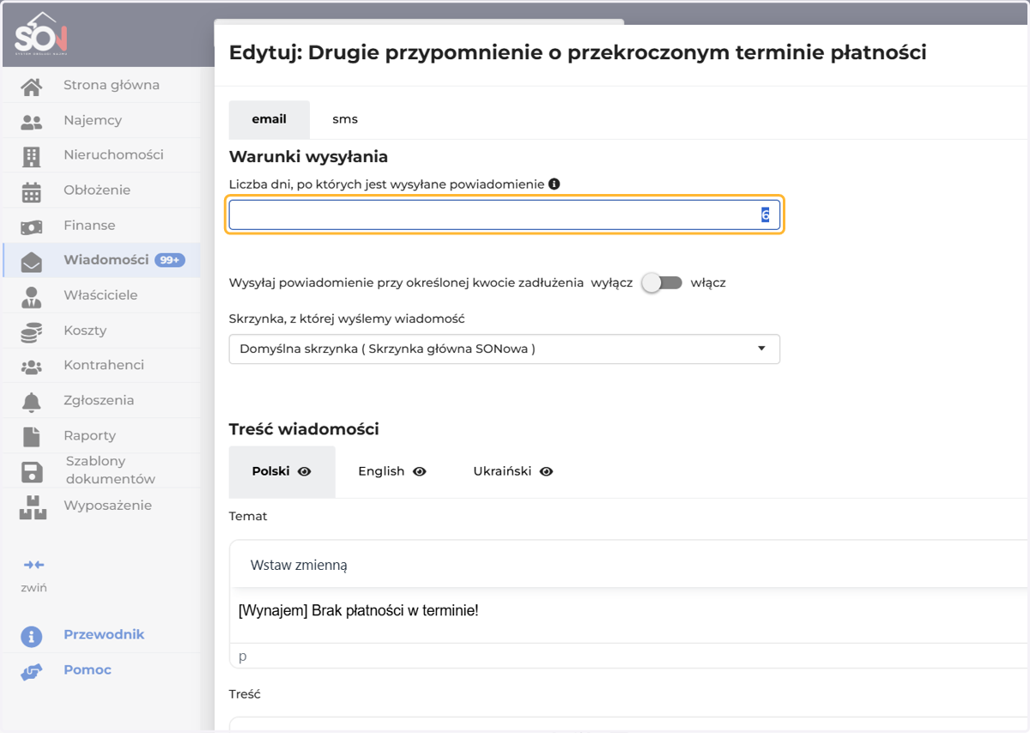1030x733 pixels.
Task: Switch to the email tab
Action: tap(270, 119)
